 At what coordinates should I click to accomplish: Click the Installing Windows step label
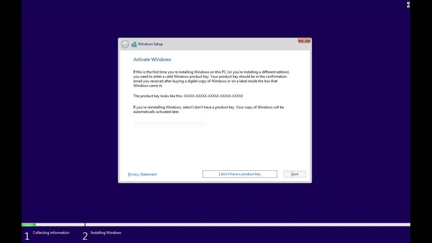coord(106,233)
